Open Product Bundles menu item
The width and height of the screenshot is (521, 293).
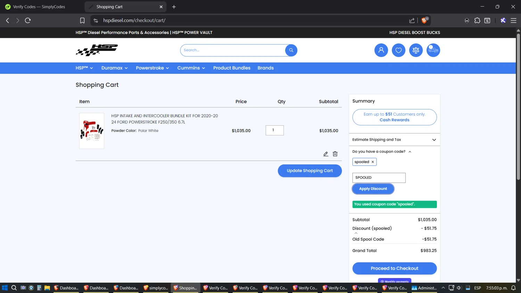[x=232, y=68]
